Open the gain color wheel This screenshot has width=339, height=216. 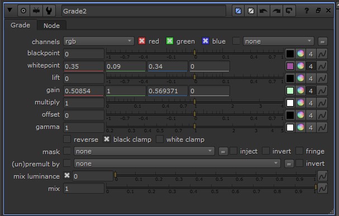[x=300, y=90]
